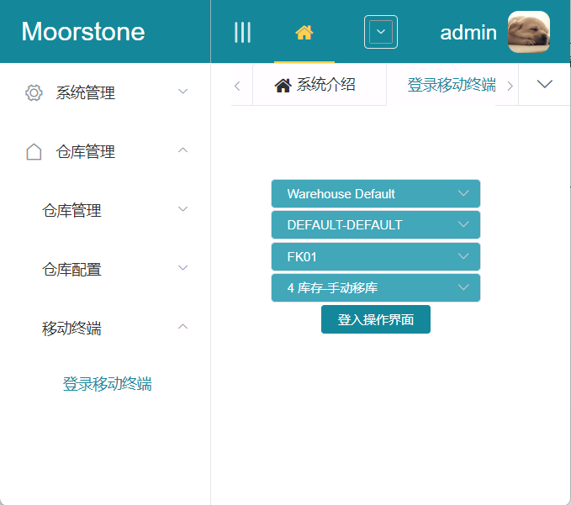
Task: Go to the yellow home icon
Action: tap(304, 32)
